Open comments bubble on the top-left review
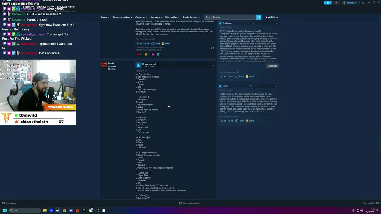381x214 pixels. pyautogui.click(x=213, y=48)
